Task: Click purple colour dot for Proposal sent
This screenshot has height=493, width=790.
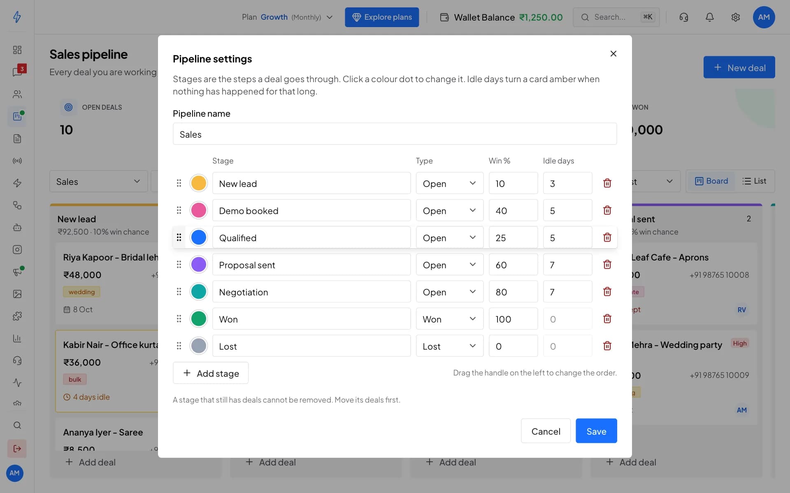Action: coord(198,265)
